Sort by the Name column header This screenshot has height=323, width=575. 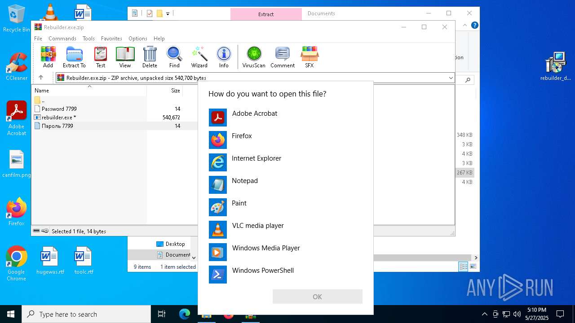tap(89, 90)
